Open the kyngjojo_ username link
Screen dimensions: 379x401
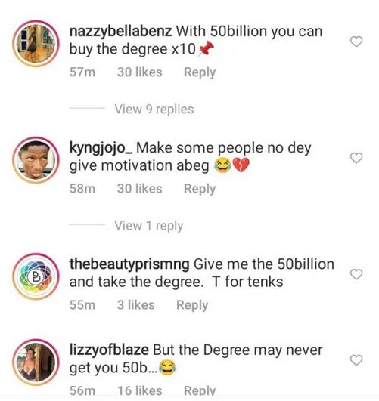tap(101, 148)
